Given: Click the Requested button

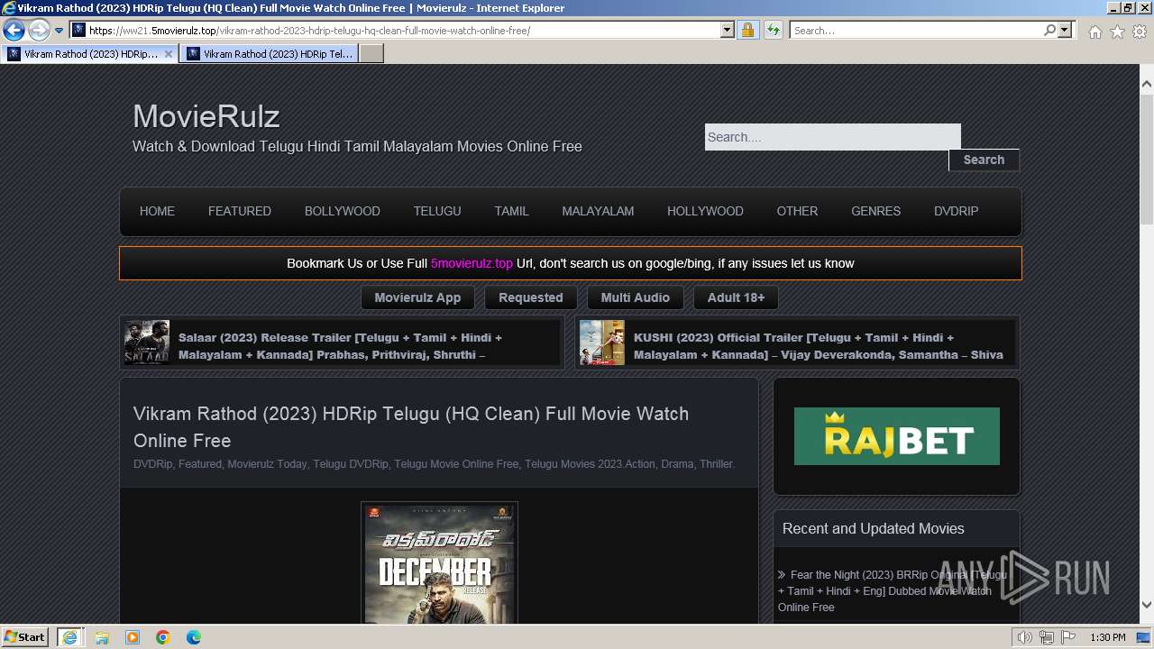Looking at the screenshot, I should click(531, 297).
